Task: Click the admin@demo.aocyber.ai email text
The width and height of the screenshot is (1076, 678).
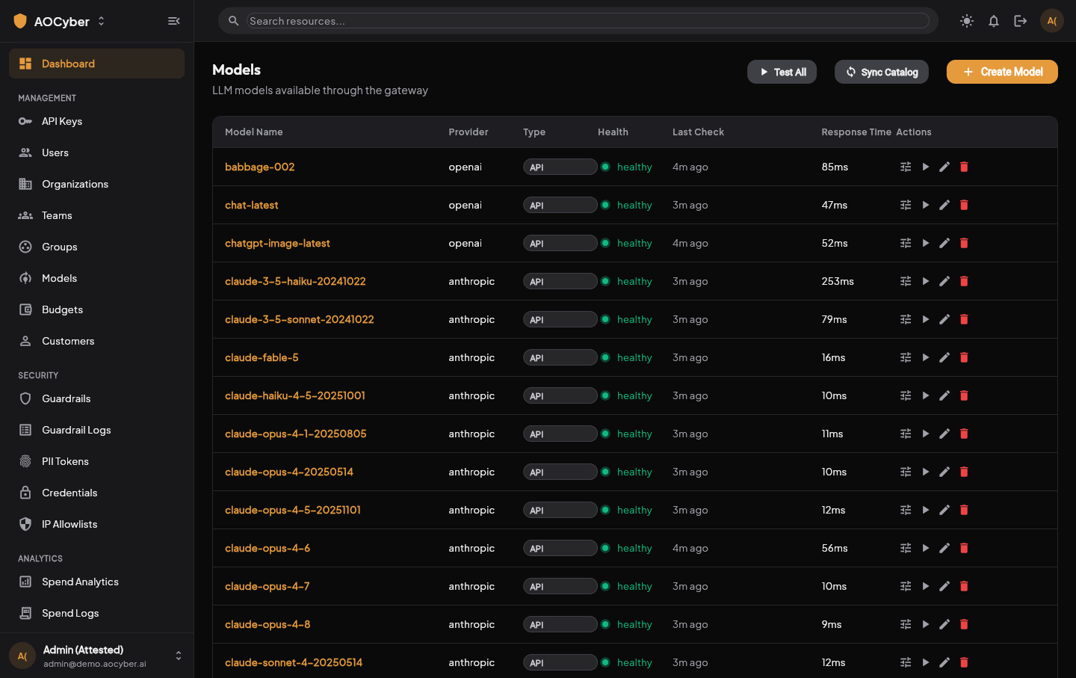Action: tap(95, 664)
